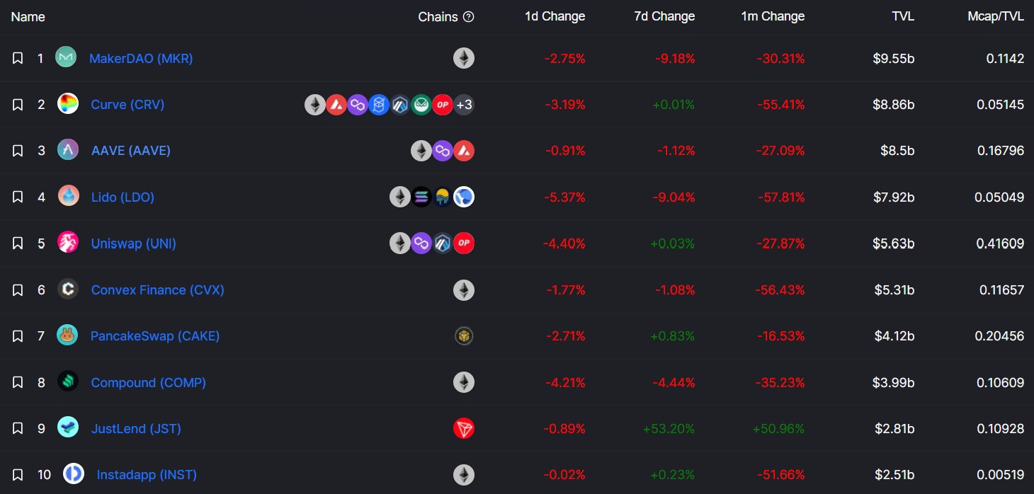Image resolution: width=1034 pixels, height=494 pixels.
Task: Click the Lido droplet logo icon
Action: point(68,196)
